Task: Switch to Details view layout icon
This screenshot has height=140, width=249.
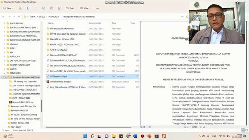Action: click(x=243, y=130)
